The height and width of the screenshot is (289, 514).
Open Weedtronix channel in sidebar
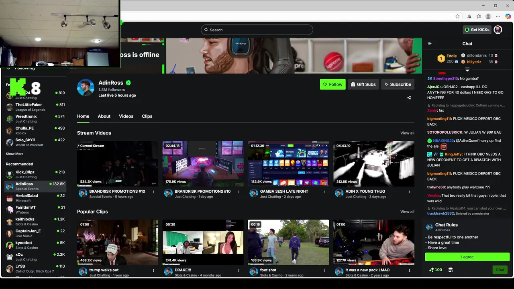pos(35,119)
